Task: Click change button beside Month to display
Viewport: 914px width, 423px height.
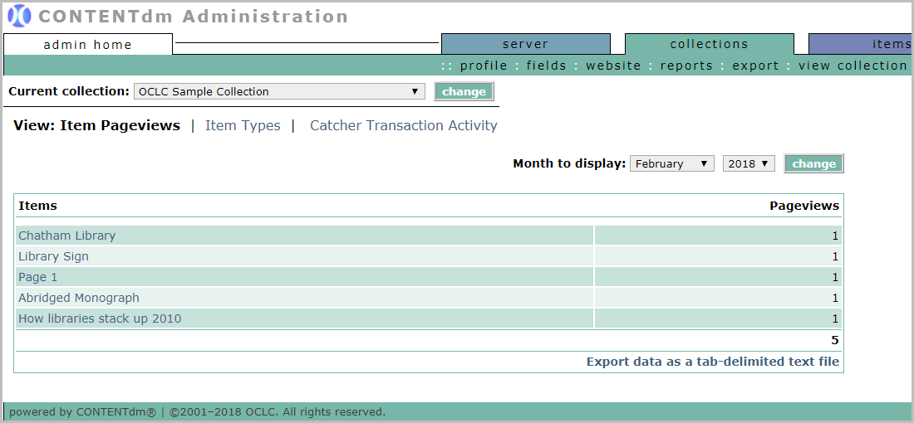Action: (x=813, y=163)
